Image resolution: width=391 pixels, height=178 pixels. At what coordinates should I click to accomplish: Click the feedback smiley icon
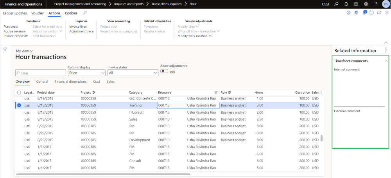pyautogui.click(x=355, y=4)
